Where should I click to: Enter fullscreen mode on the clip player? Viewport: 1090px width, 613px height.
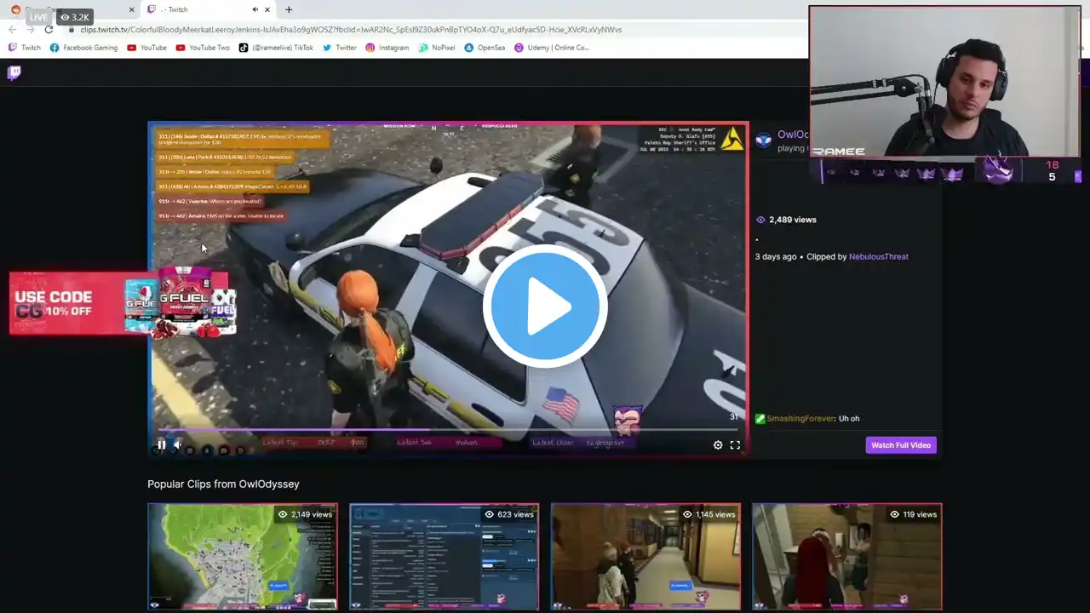[735, 444]
